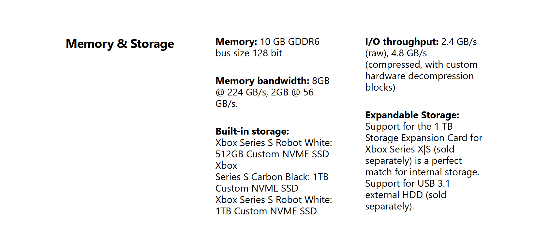The height and width of the screenshot is (245, 550).
Task: Click the external HDD (sold text
Action: 406,195
